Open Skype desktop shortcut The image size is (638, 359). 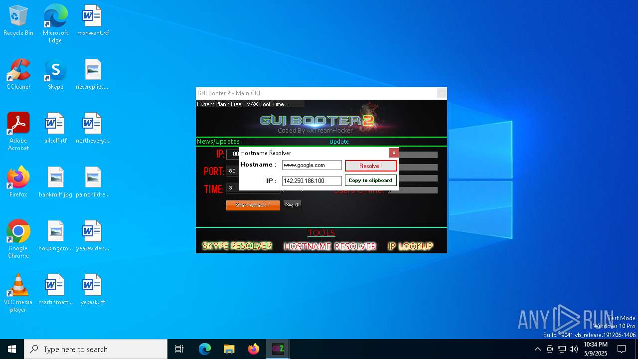click(x=55, y=74)
